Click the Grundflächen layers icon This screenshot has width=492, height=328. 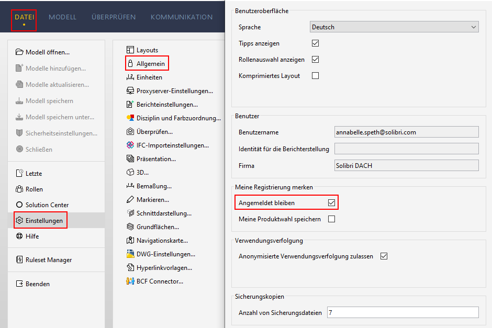[130, 227]
